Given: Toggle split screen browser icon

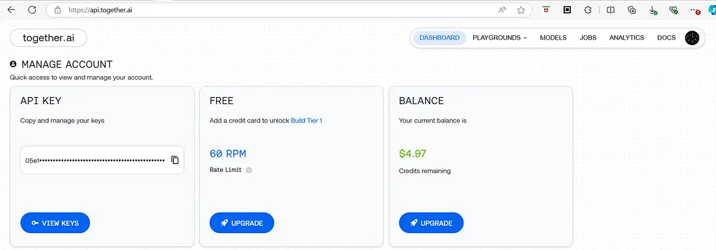Looking at the screenshot, I should coord(611,10).
